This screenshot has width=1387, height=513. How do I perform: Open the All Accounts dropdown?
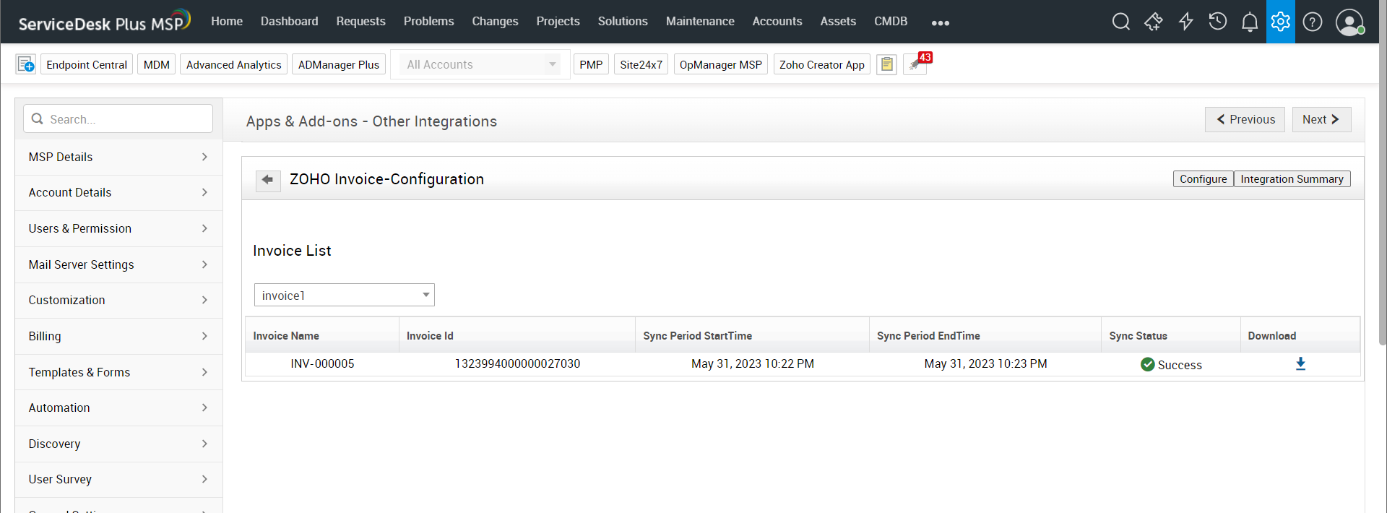pyautogui.click(x=480, y=64)
